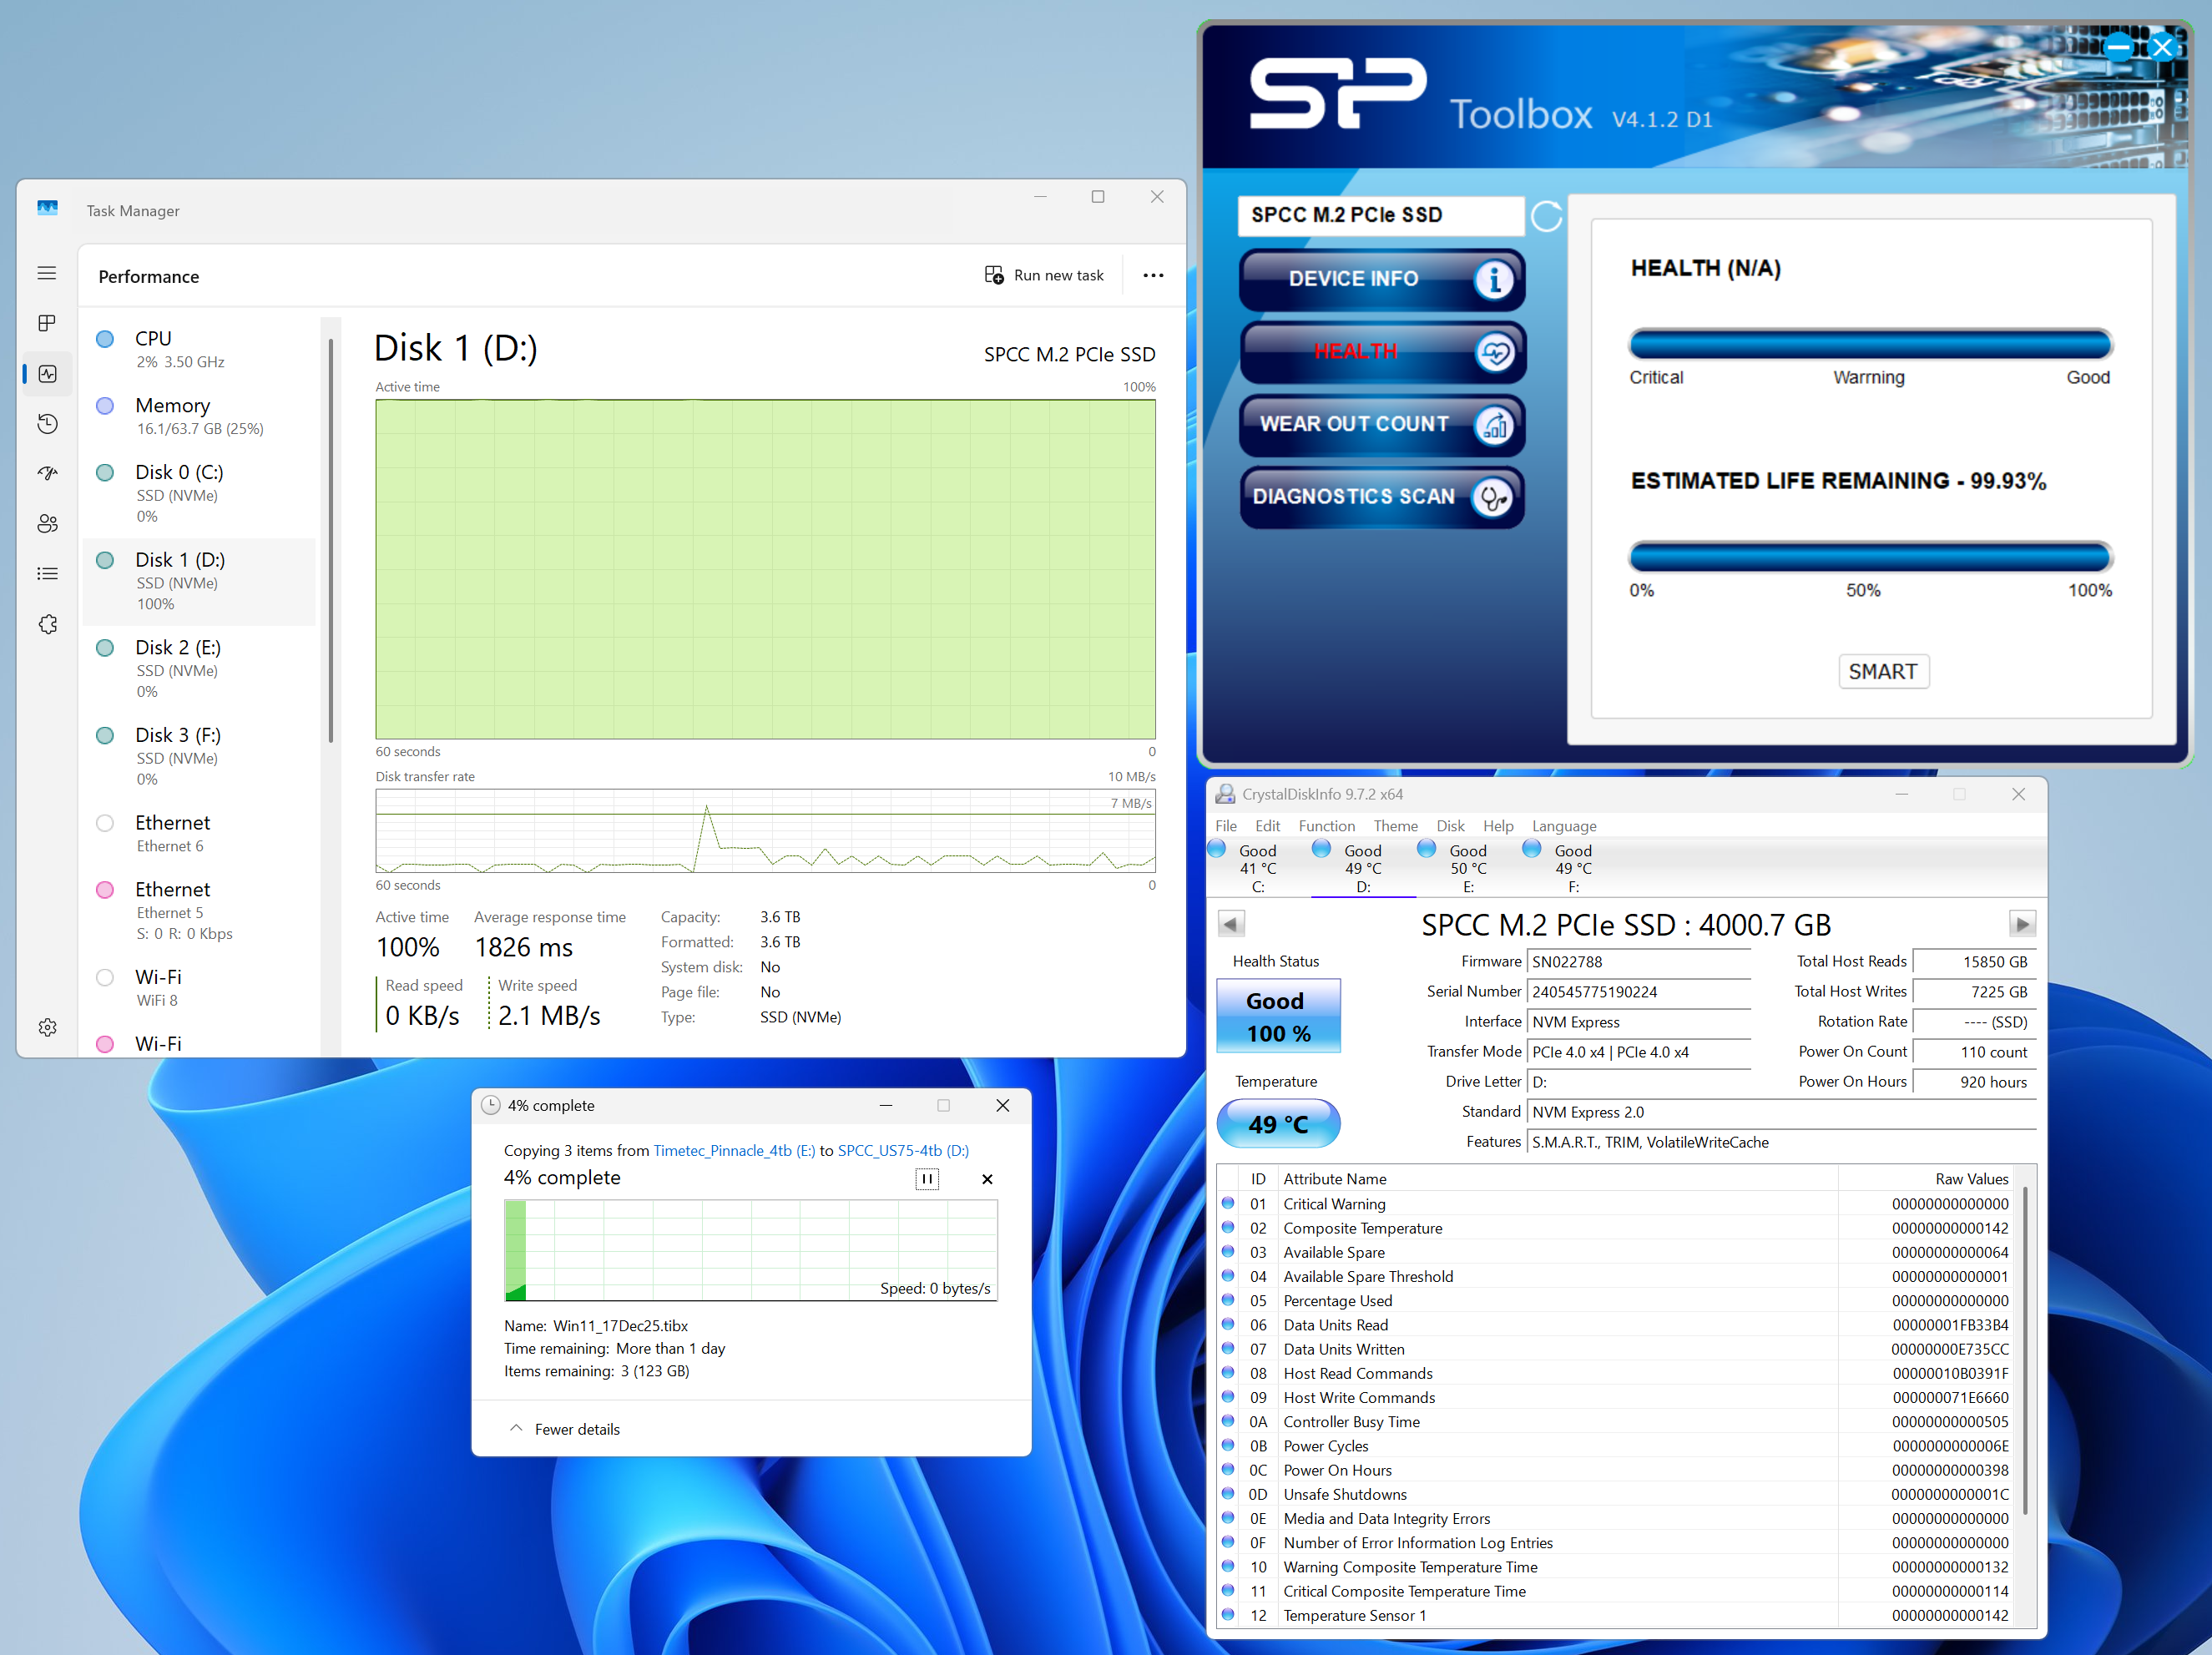The height and width of the screenshot is (1655, 2212).
Task: Open Startup apps icon in Task Manager
Action: coord(47,474)
